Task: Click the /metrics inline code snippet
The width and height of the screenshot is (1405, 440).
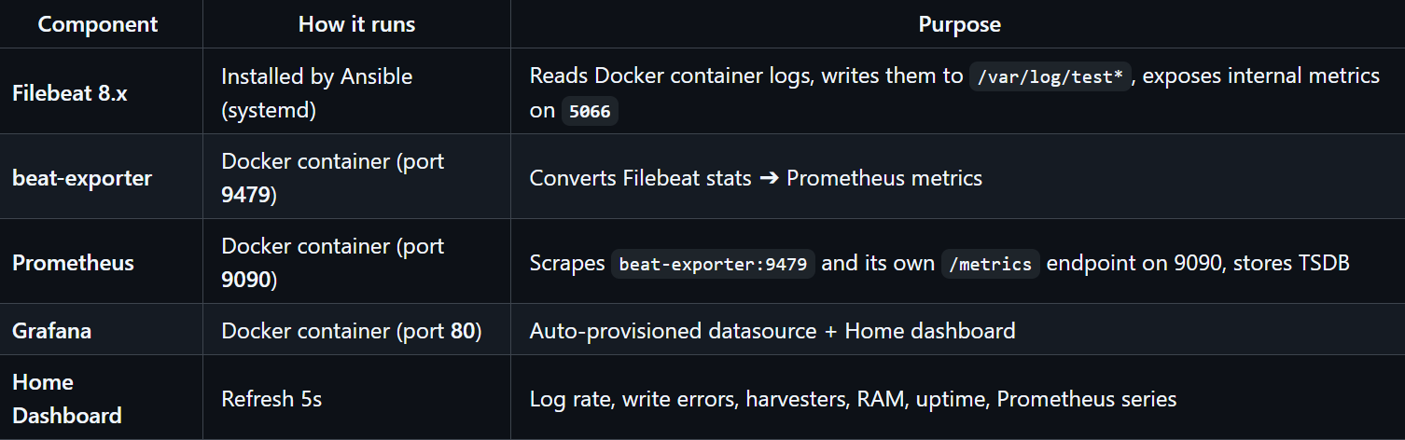Action: click(990, 264)
